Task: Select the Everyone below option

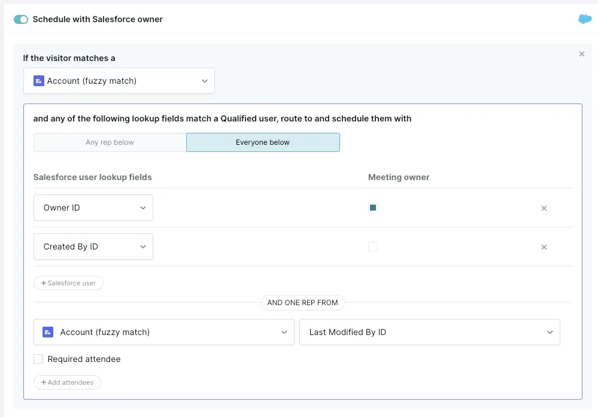Action: click(263, 142)
